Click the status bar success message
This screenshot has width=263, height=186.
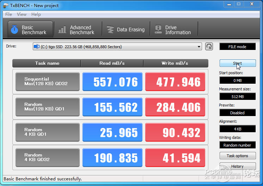(43, 179)
